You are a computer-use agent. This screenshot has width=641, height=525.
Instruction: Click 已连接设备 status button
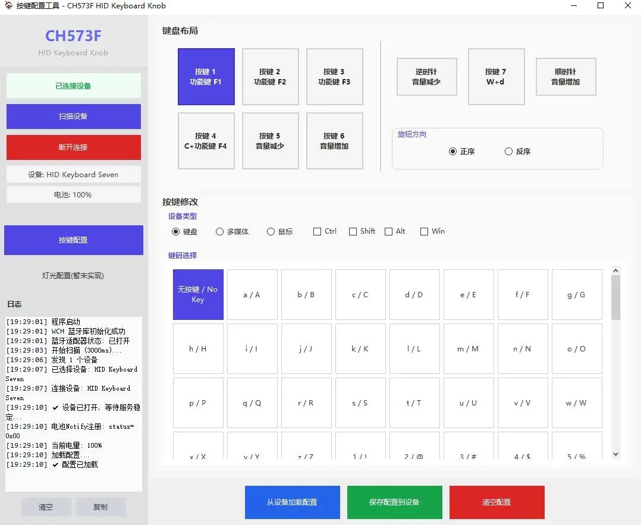(x=74, y=86)
